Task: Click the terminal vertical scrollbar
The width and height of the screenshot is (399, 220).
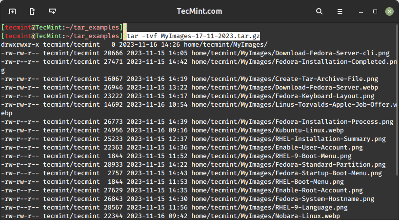Action: click(x=397, y=100)
